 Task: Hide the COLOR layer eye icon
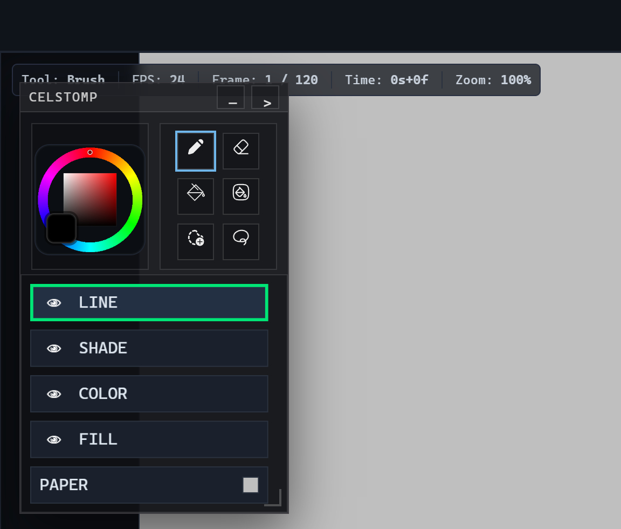point(54,394)
